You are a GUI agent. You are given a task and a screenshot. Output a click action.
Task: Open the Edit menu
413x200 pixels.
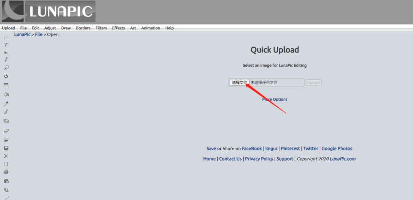pyautogui.click(x=36, y=28)
